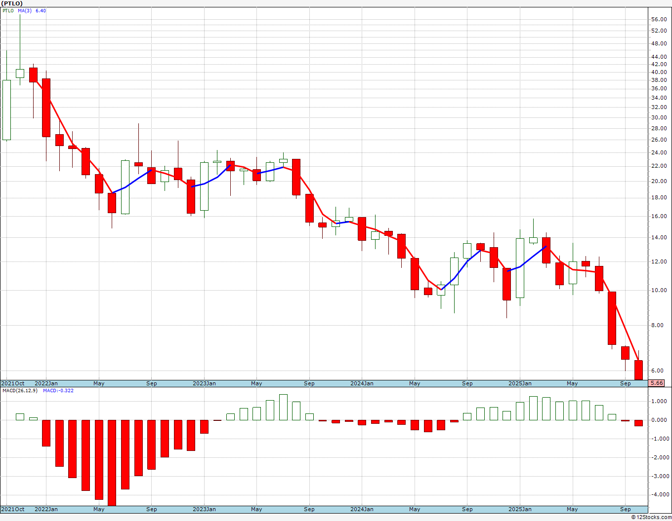Click the 2021Oct label on price timeline
This screenshot has width=672, height=521.
(x=13, y=383)
